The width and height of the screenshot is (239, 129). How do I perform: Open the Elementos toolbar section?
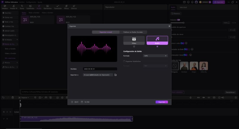48,7
